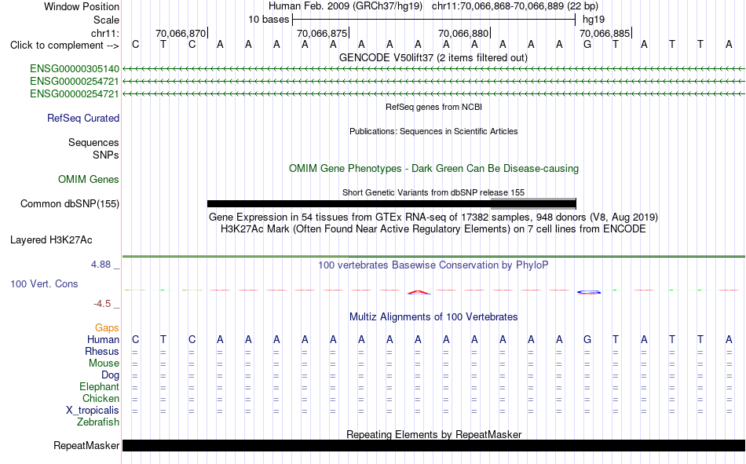Click the "H3K27Ac Mark" ENCODE track title
This screenshot has width=746, height=464.
(433, 229)
